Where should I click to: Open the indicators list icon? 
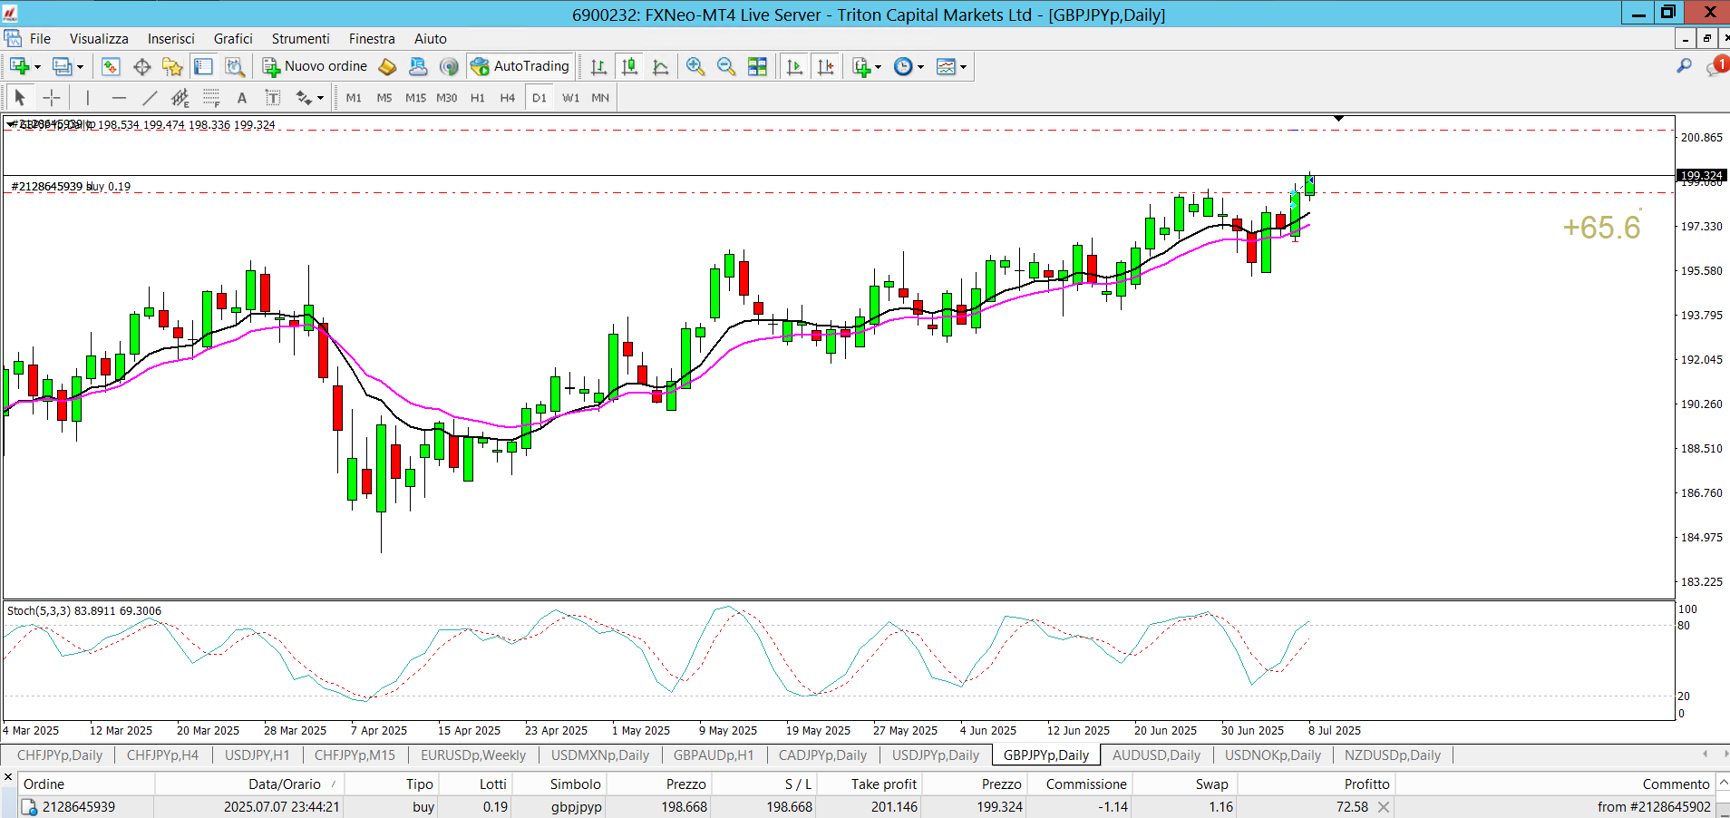pos(861,66)
